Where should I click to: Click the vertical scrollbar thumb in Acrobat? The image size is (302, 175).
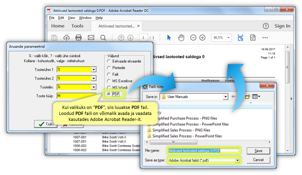coord(287,67)
